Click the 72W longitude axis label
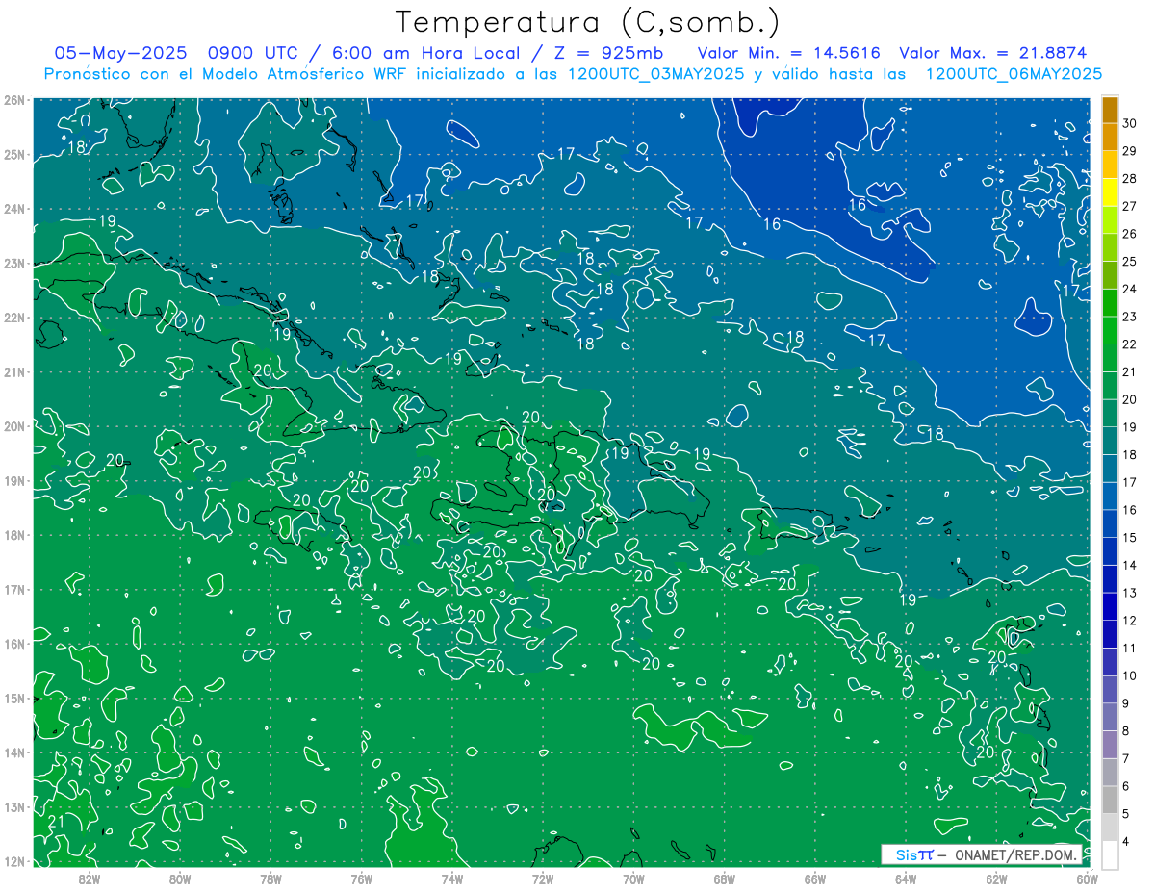The height and width of the screenshot is (892, 1155). (x=543, y=879)
